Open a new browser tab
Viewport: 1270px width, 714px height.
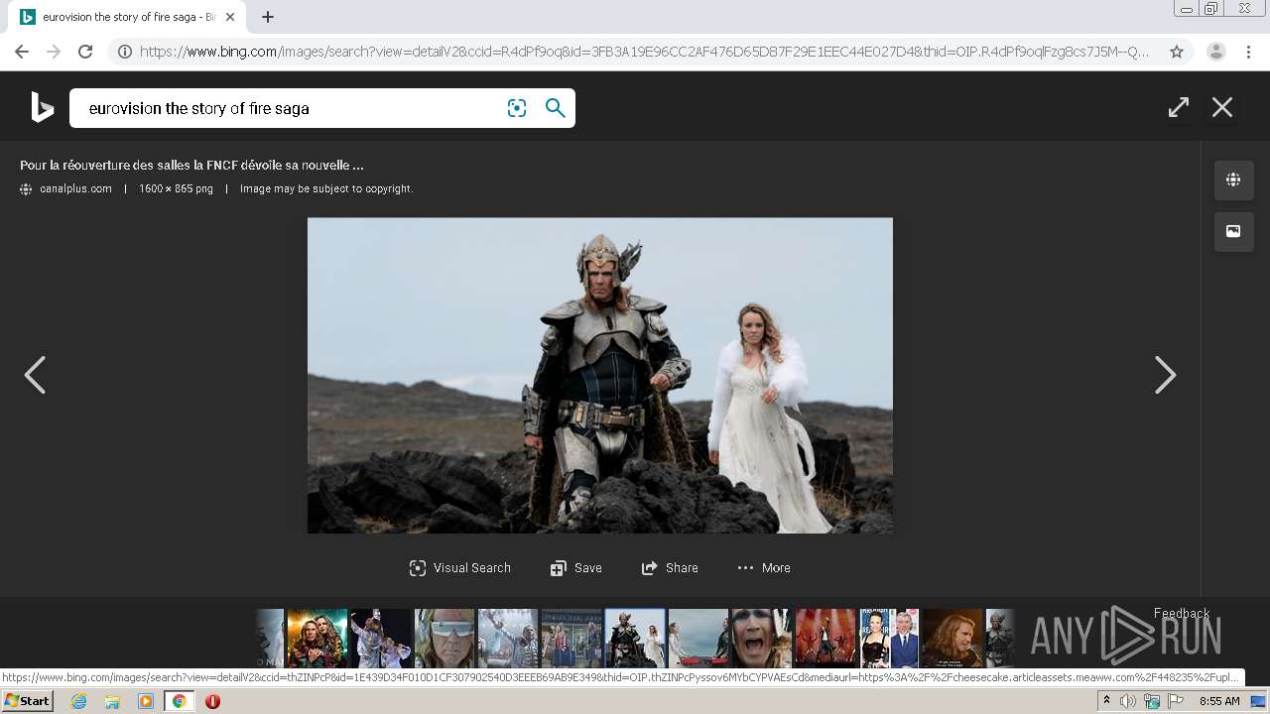tap(268, 17)
